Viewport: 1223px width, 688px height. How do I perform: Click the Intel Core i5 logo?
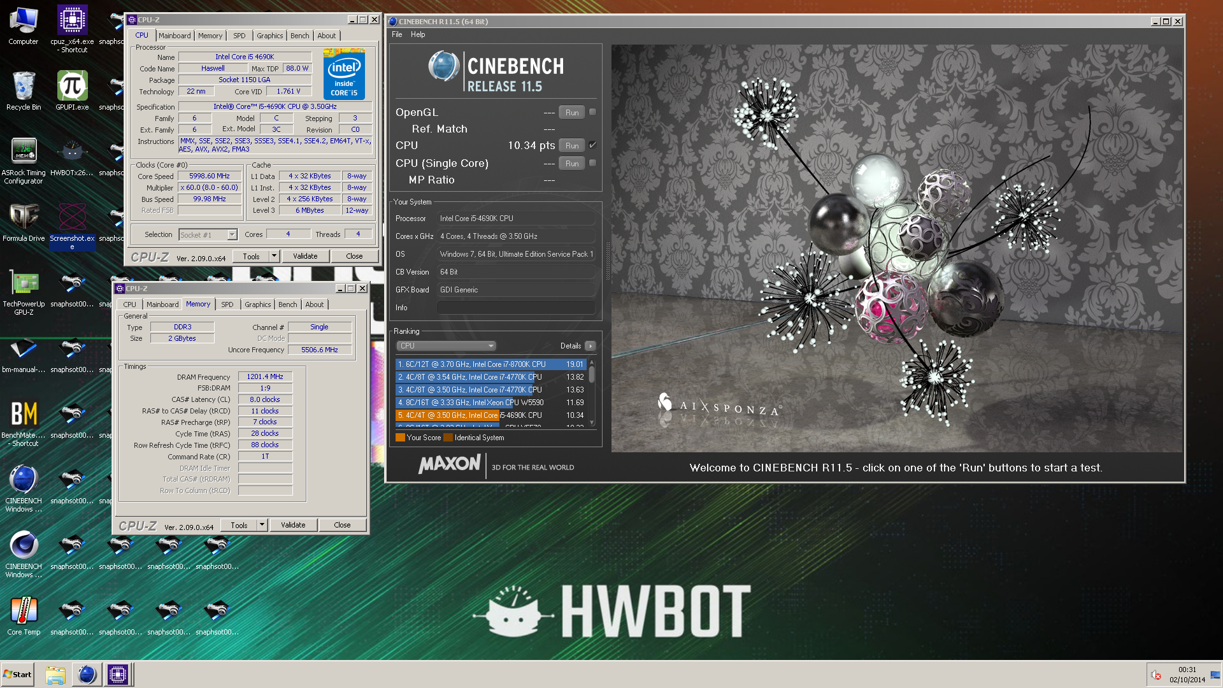click(x=344, y=74)
